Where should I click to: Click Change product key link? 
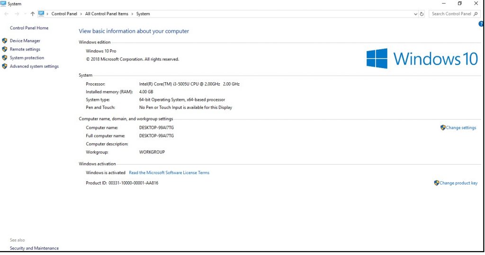pyautogui.click(x=458, y=183)
